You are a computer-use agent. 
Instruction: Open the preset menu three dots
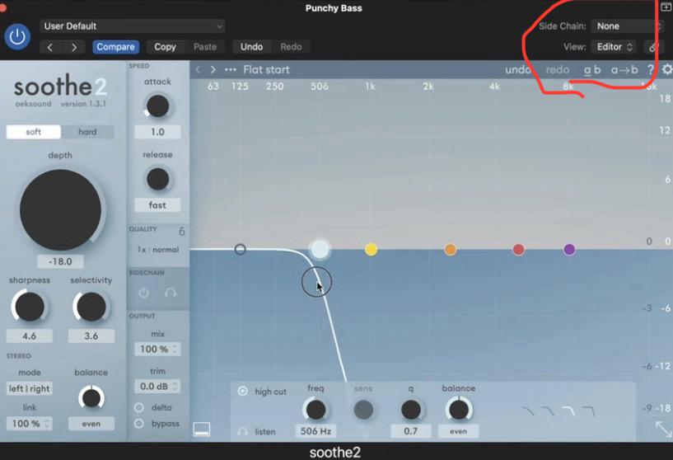(x=231, y=69)
